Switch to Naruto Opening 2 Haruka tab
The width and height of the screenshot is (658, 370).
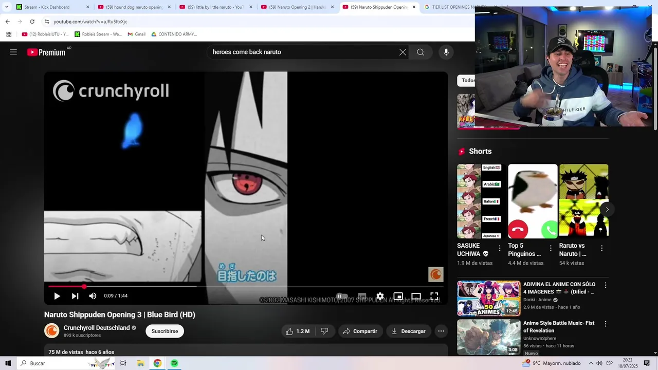pyautogui.click(x=298, y=7)
